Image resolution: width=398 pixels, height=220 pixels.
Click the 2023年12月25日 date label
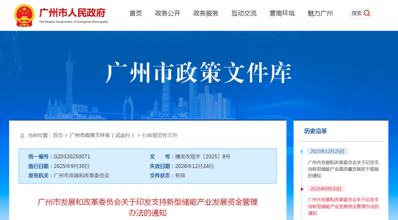tap(327, 151)
